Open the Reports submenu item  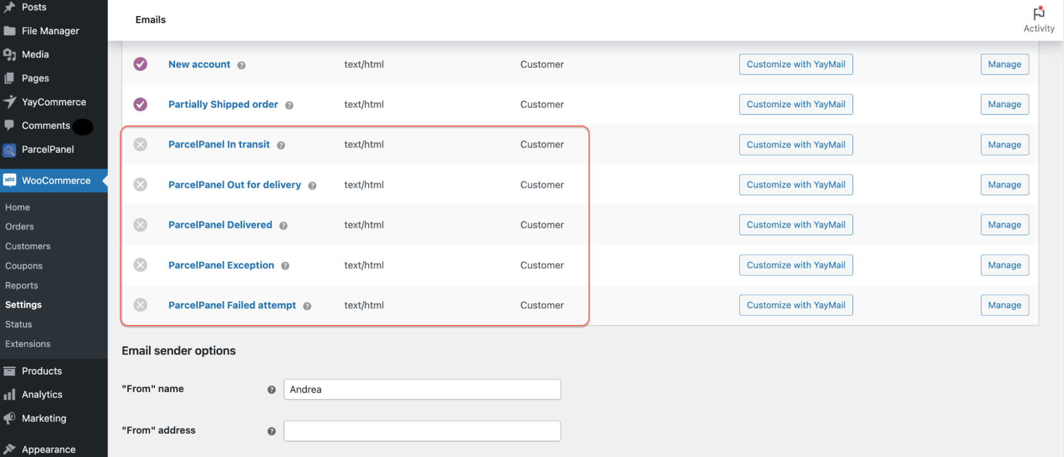click(22, 286)
